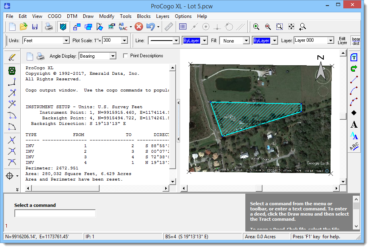
Task: Click the ABC text find-replace icon
Action: (123, 27)
